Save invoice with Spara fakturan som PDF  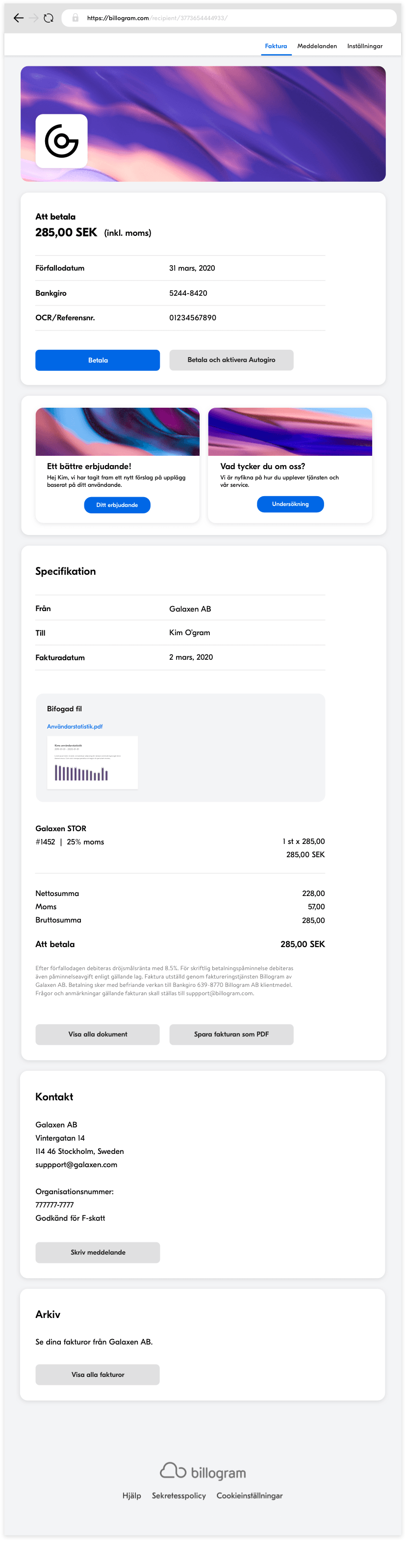click(x=231, y=1035)
